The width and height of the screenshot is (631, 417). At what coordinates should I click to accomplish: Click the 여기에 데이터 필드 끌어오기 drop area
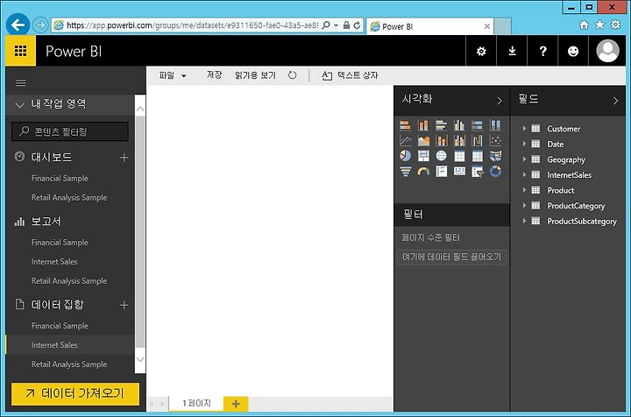(x=451, y=257)
